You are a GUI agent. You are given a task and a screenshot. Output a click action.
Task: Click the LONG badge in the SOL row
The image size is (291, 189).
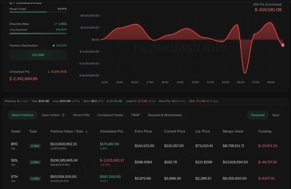[35, 162]
